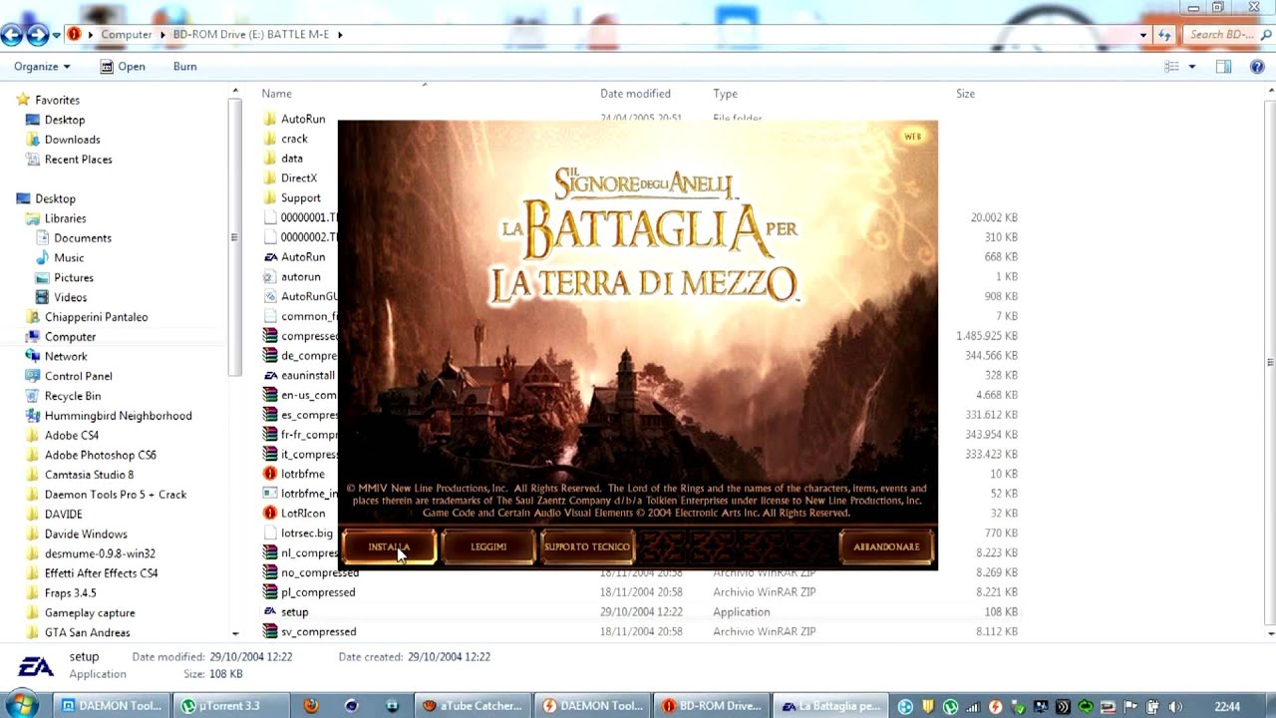
Task: Click the navigation pane scroll-up arrow
Action: [235, 92]
